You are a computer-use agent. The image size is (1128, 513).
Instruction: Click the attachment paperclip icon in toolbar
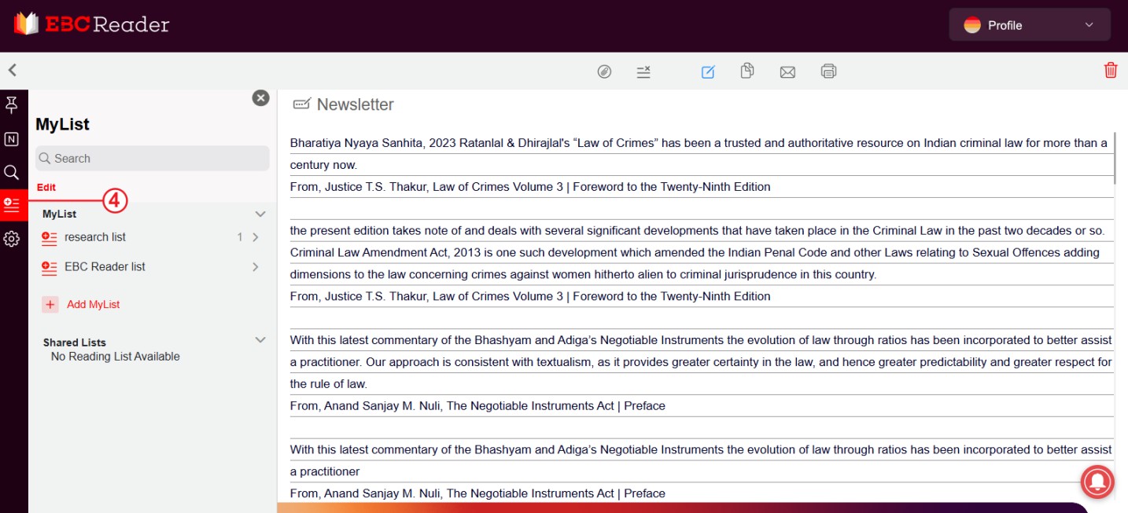pyautogui.click(x=604, y=71)
